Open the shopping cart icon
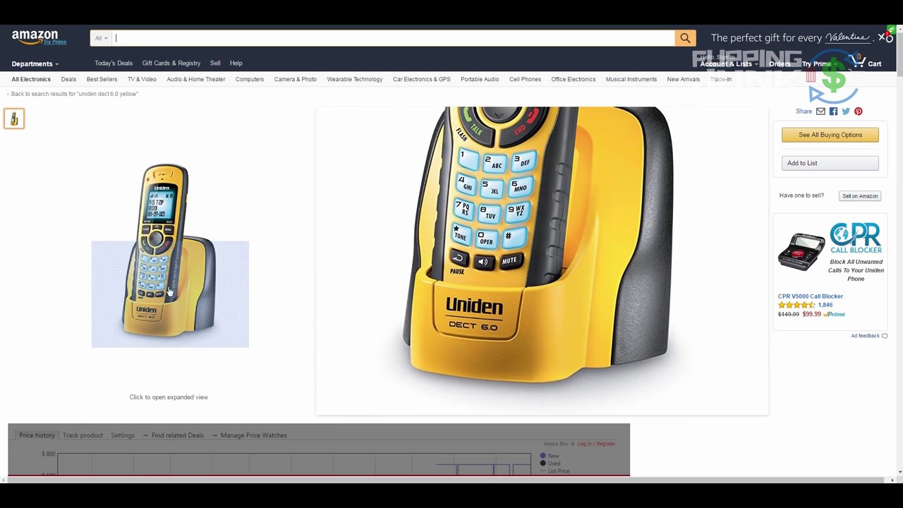The height and width of the screenshot is (508, 903). tap(858, 61)
